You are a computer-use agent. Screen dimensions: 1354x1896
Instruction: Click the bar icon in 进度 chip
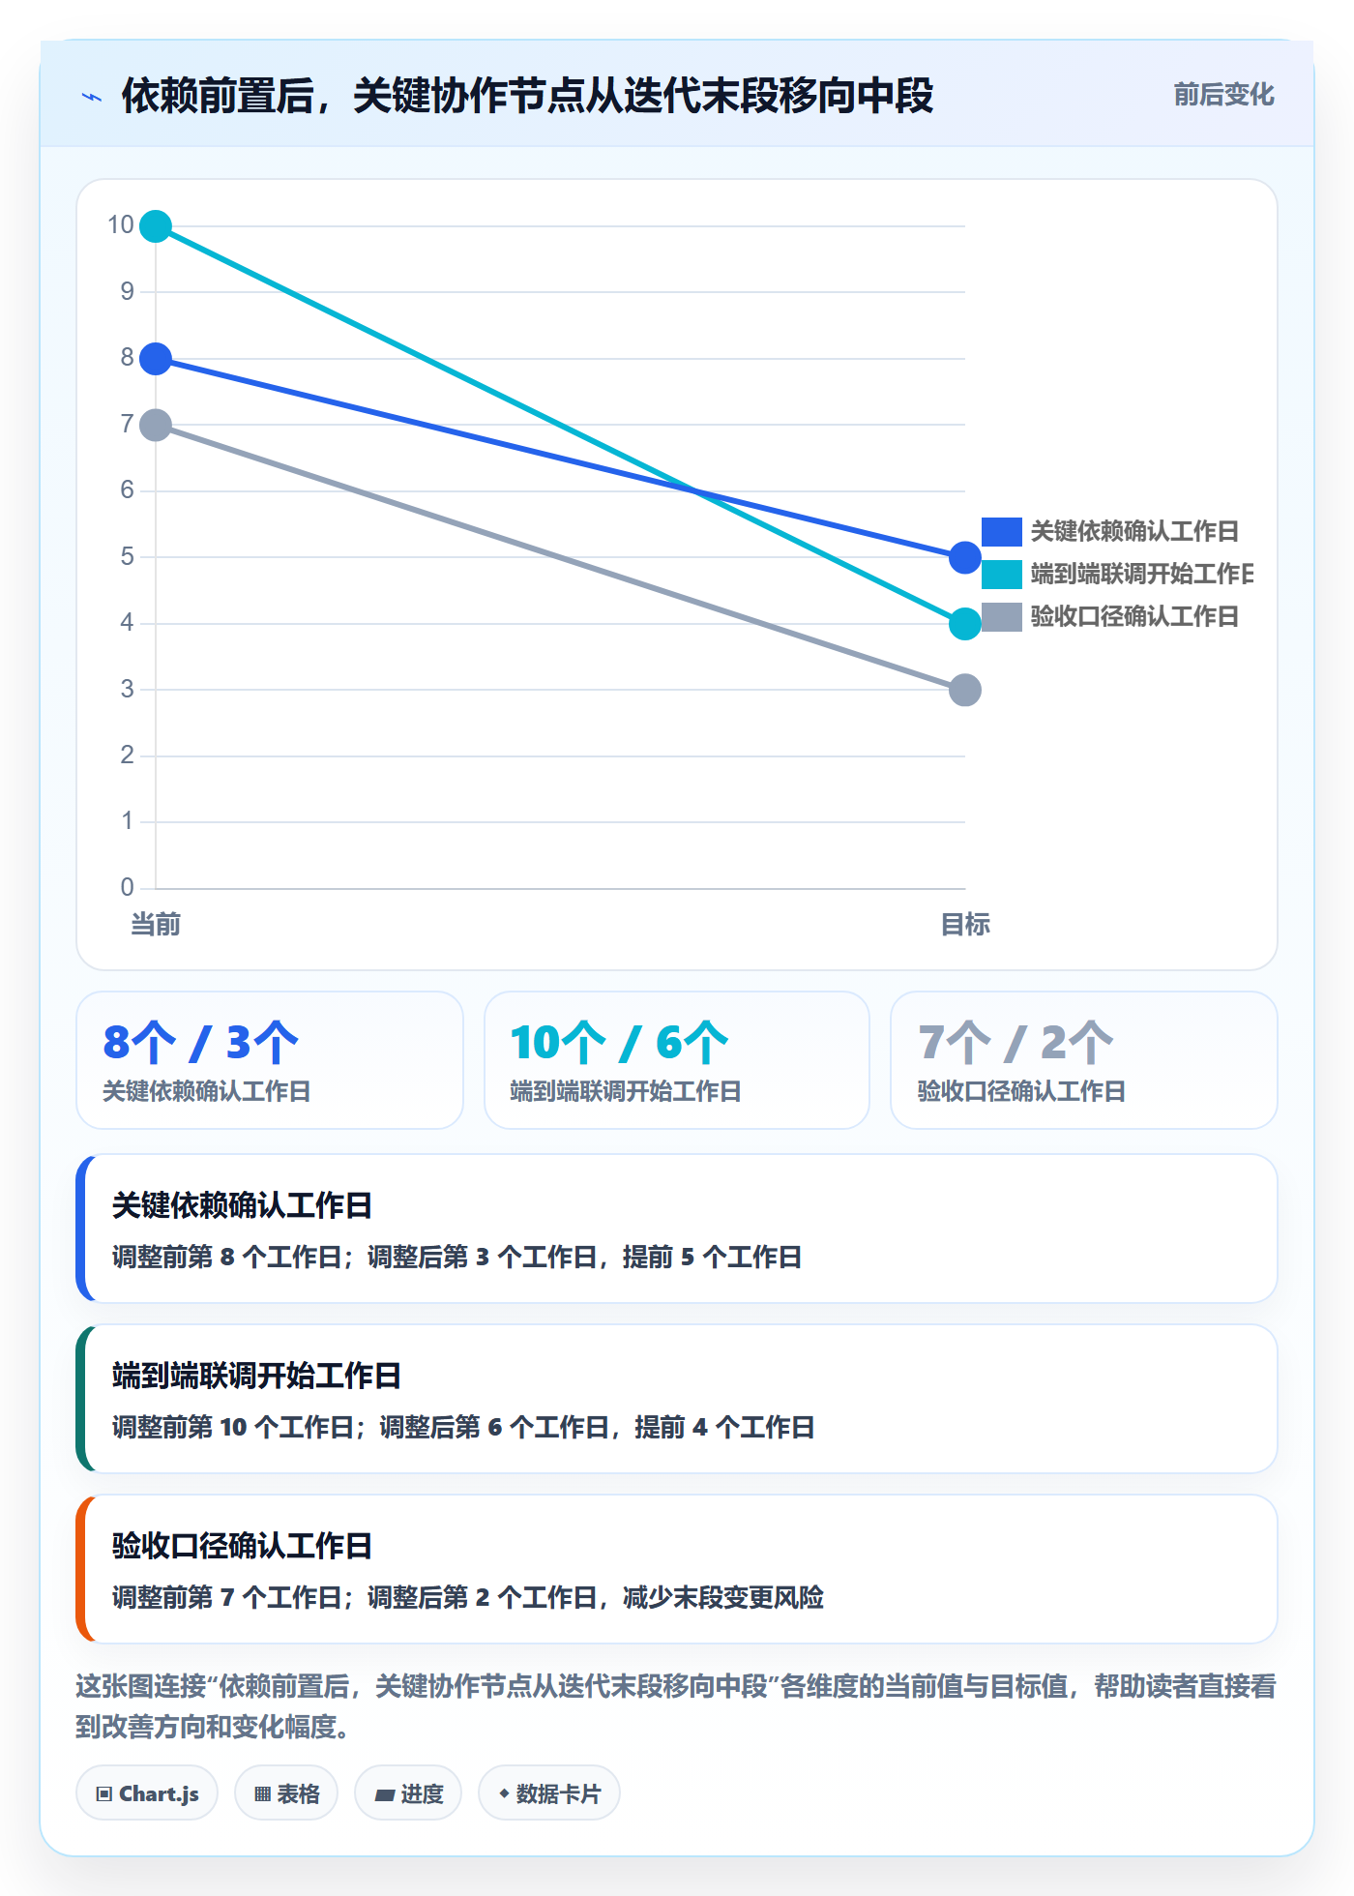pos(384,1795)
